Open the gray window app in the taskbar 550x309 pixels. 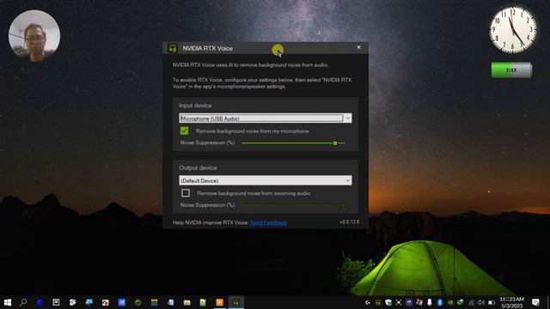pos(56,302)
